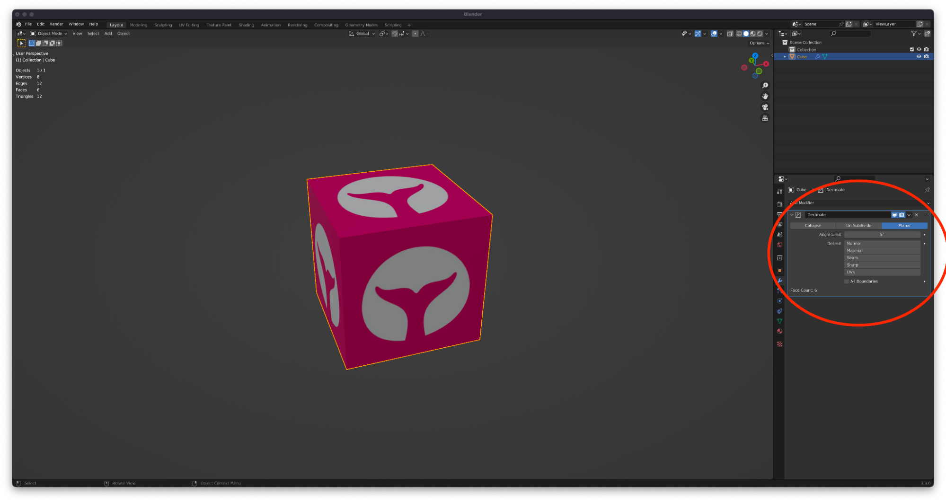Expand the Cube tree item in outliner
This screenshot has height=502, width=946.
[785, 57]
